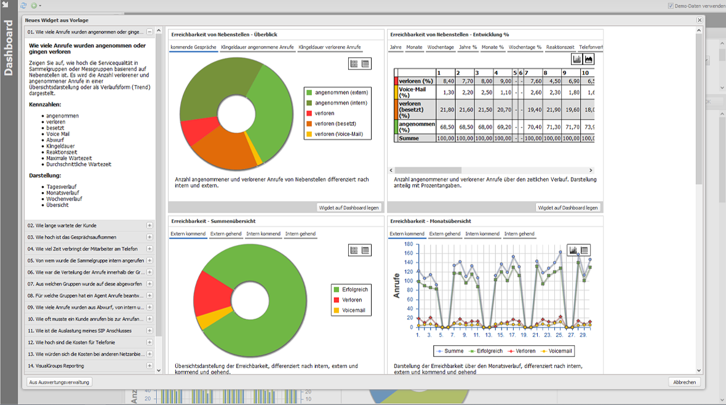Switch to Extern gehend tab in Summenübersicht
This screenshot has width=726, height=405.
[226, 233]
